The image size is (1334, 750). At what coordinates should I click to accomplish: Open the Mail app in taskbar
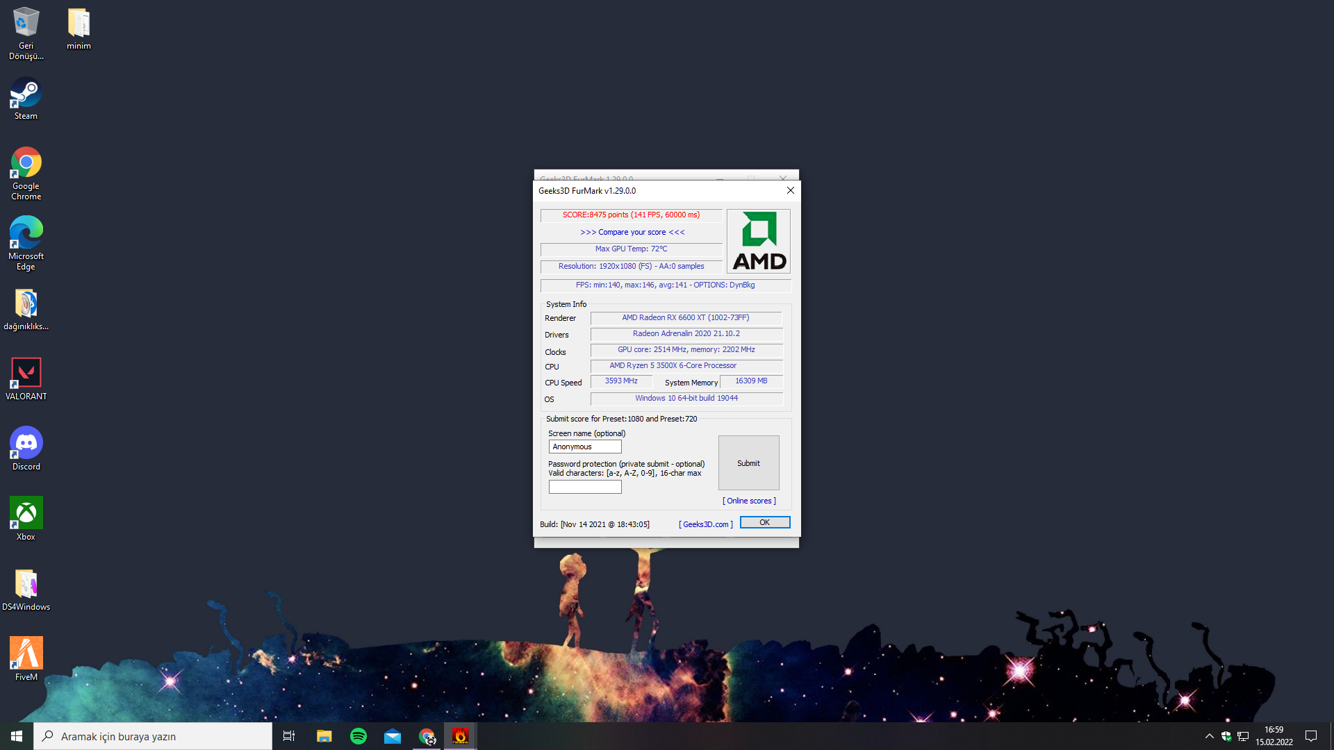(x=393, y=736)
